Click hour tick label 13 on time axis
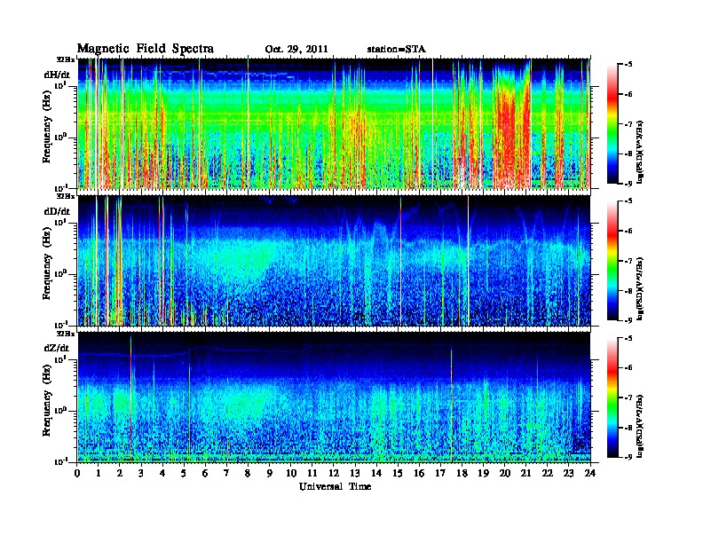The image size is (703, 543). 355,473
